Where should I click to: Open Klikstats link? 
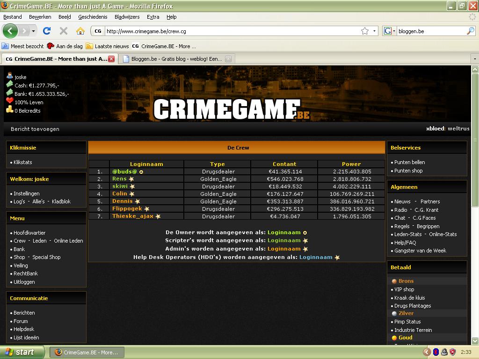point(22,162)
